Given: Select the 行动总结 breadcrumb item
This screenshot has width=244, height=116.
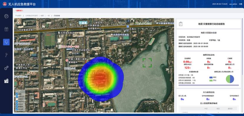Looking at the screenshot, I should (x=57, y=16).
